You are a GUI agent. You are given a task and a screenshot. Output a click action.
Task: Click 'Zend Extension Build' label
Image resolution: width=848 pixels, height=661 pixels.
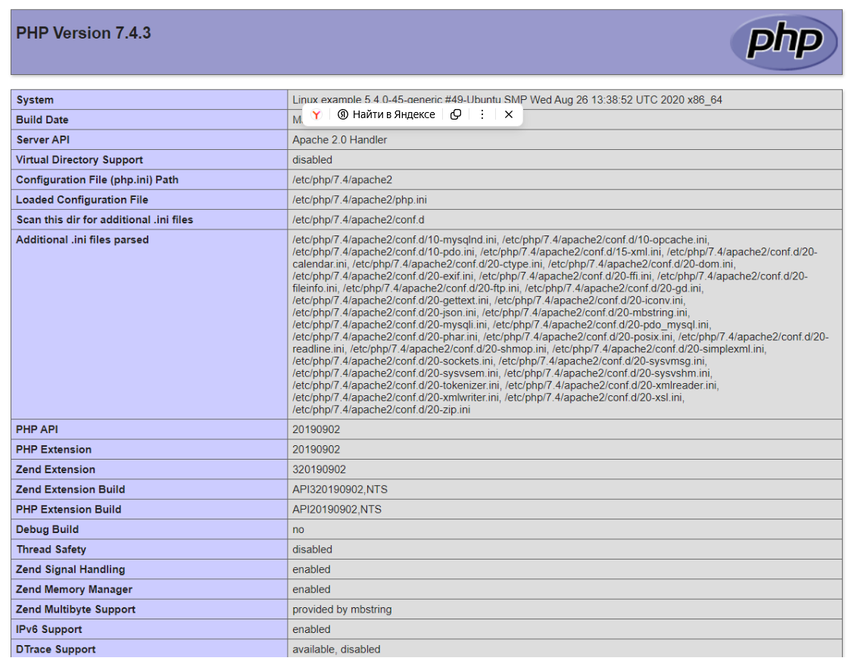point(70,490)
